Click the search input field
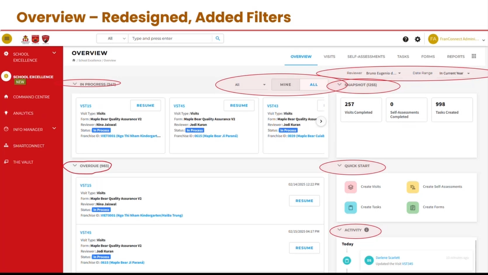488x275 pixels. pos(170,39)
